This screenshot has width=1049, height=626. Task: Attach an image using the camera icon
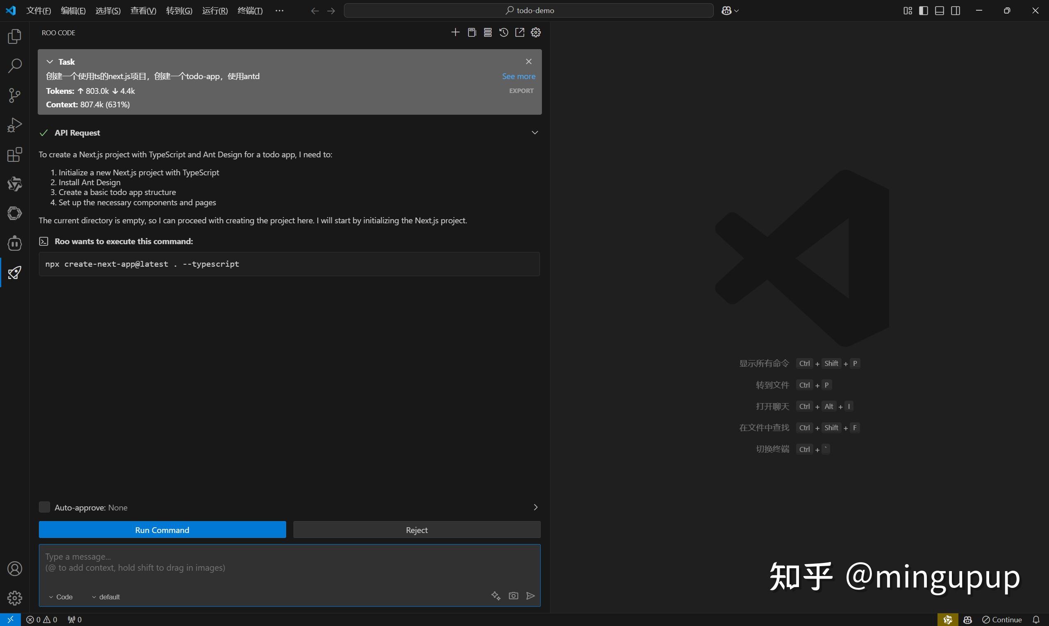click(x=513, y=596)
